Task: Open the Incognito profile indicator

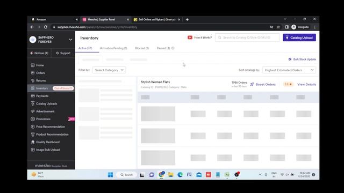Action: pyautogui.click(x=300, y=27)
